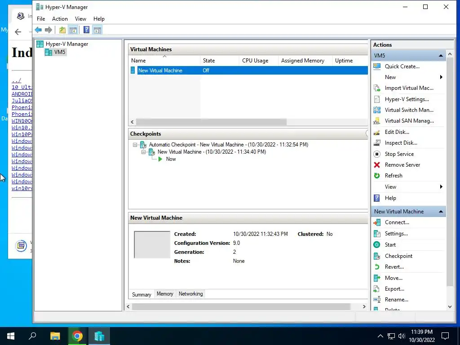
Task: Click the green Start power icon
Action: (377, 245)
